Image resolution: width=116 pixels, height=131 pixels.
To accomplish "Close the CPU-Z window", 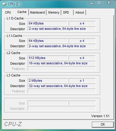I will 109,3.
